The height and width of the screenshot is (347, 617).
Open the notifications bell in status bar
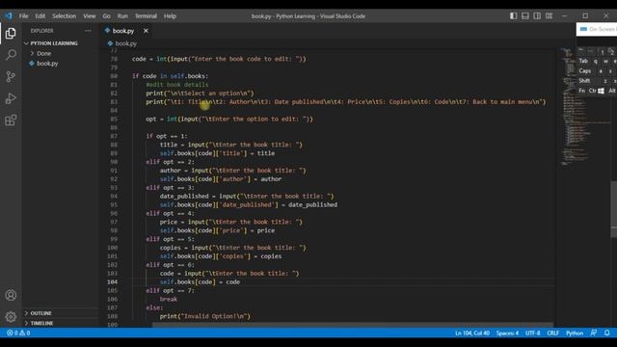(x=606, y=333)
